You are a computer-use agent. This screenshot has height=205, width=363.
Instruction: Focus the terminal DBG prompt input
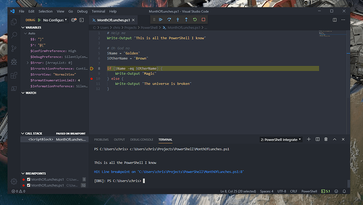coord(144,181)
